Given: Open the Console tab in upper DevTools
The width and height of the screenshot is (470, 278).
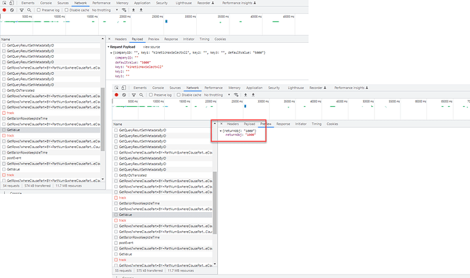Looking at the screenshot, I should (46, 3).
